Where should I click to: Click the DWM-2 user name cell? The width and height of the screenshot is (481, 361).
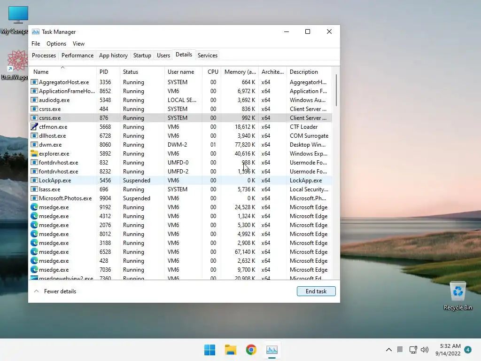(177, 144)
